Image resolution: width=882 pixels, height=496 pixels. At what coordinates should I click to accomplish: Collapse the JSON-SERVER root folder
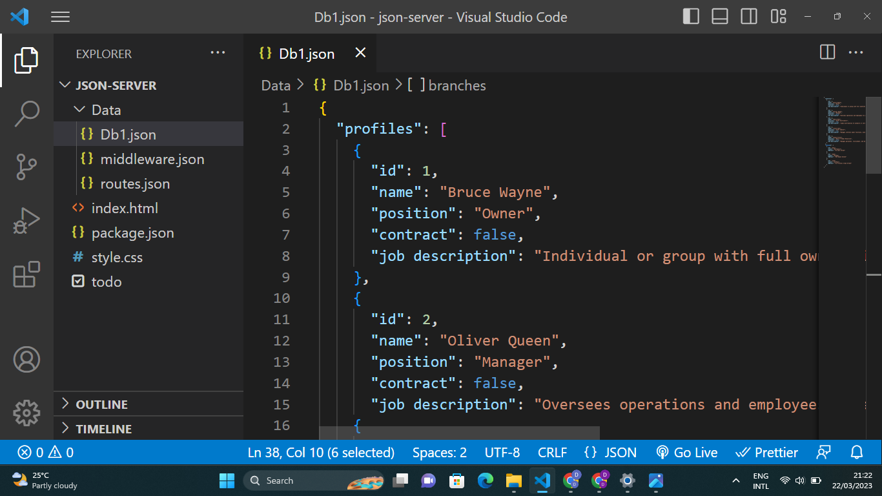pyautogui.click(x=149, y=85)
